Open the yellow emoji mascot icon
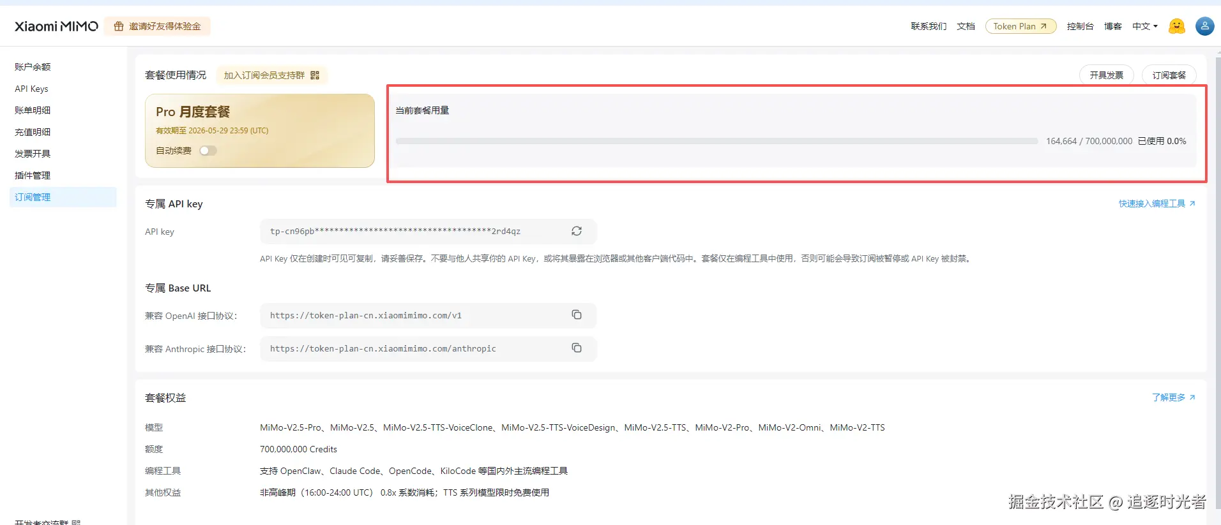This screenshot has width=1221, height=525. [x=1176, y=26]
